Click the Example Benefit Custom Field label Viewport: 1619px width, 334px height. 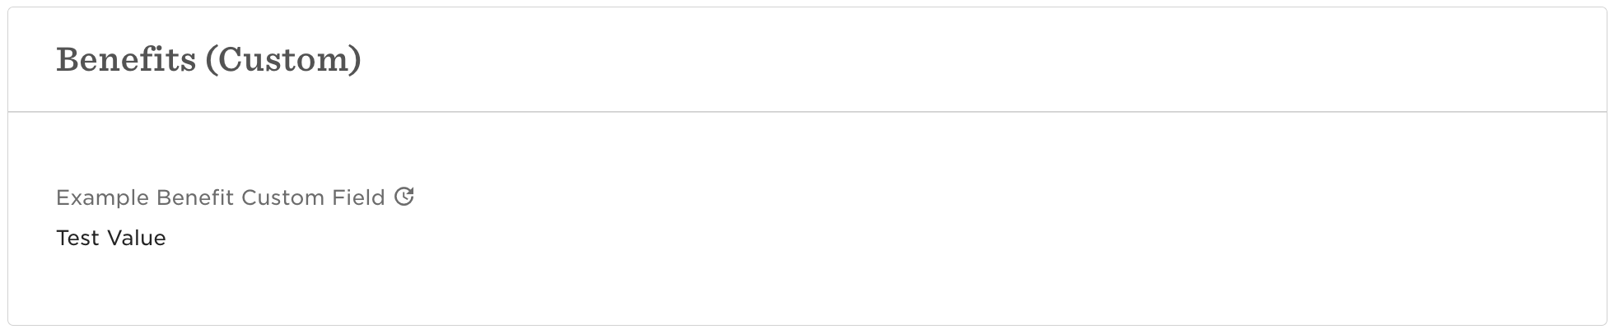click(220, 197)
